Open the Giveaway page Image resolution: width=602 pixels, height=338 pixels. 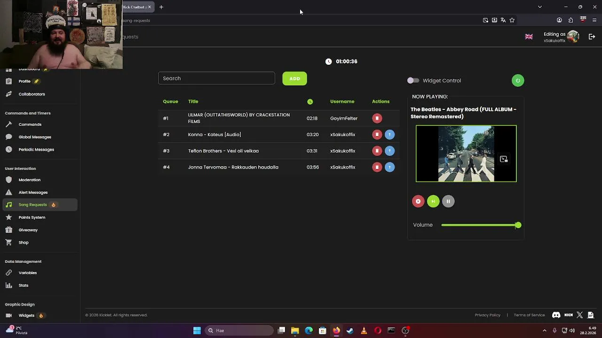[x=28, y=230]
